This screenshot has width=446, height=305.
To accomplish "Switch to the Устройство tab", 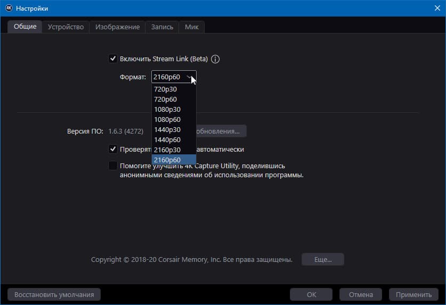I will [66, 27].
